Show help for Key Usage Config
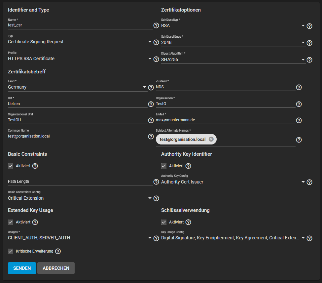 [309, 238]
